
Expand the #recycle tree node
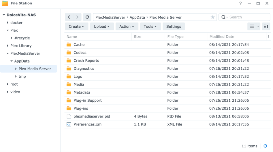(x=12, y=38)
